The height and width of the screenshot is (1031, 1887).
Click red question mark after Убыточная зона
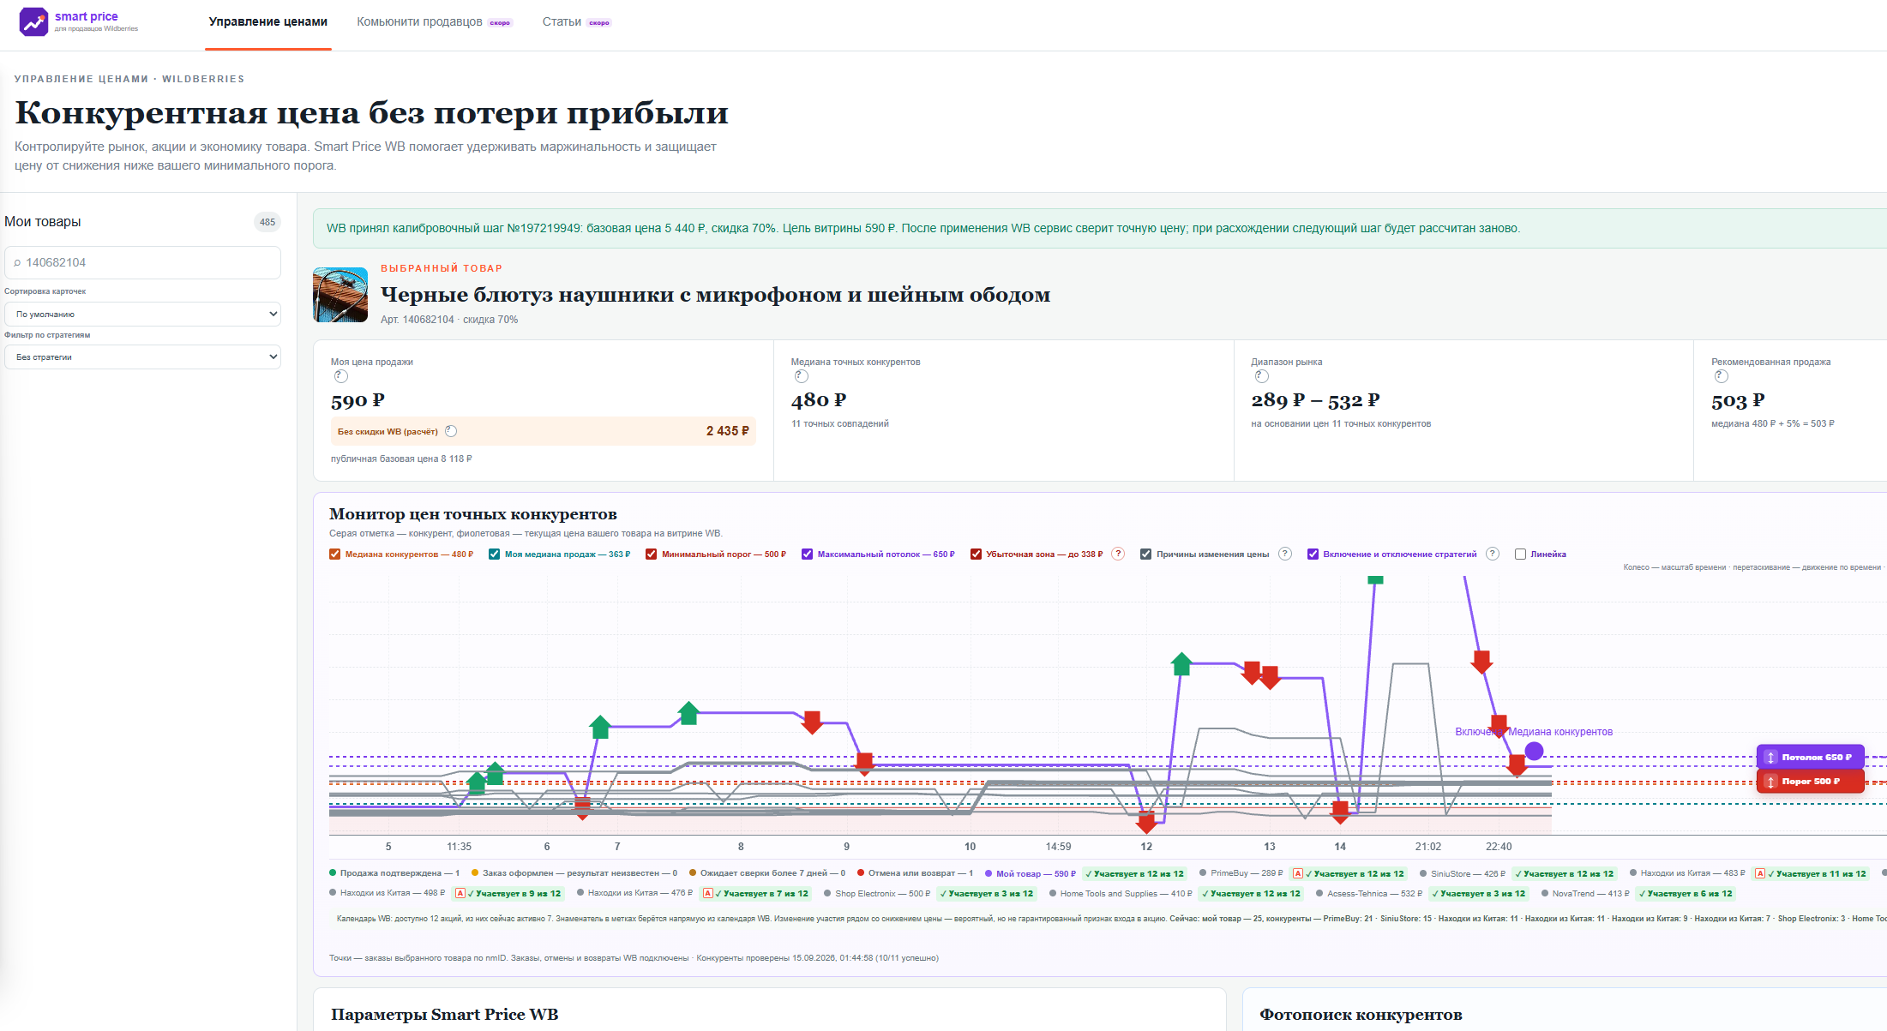click(1118, 554)
